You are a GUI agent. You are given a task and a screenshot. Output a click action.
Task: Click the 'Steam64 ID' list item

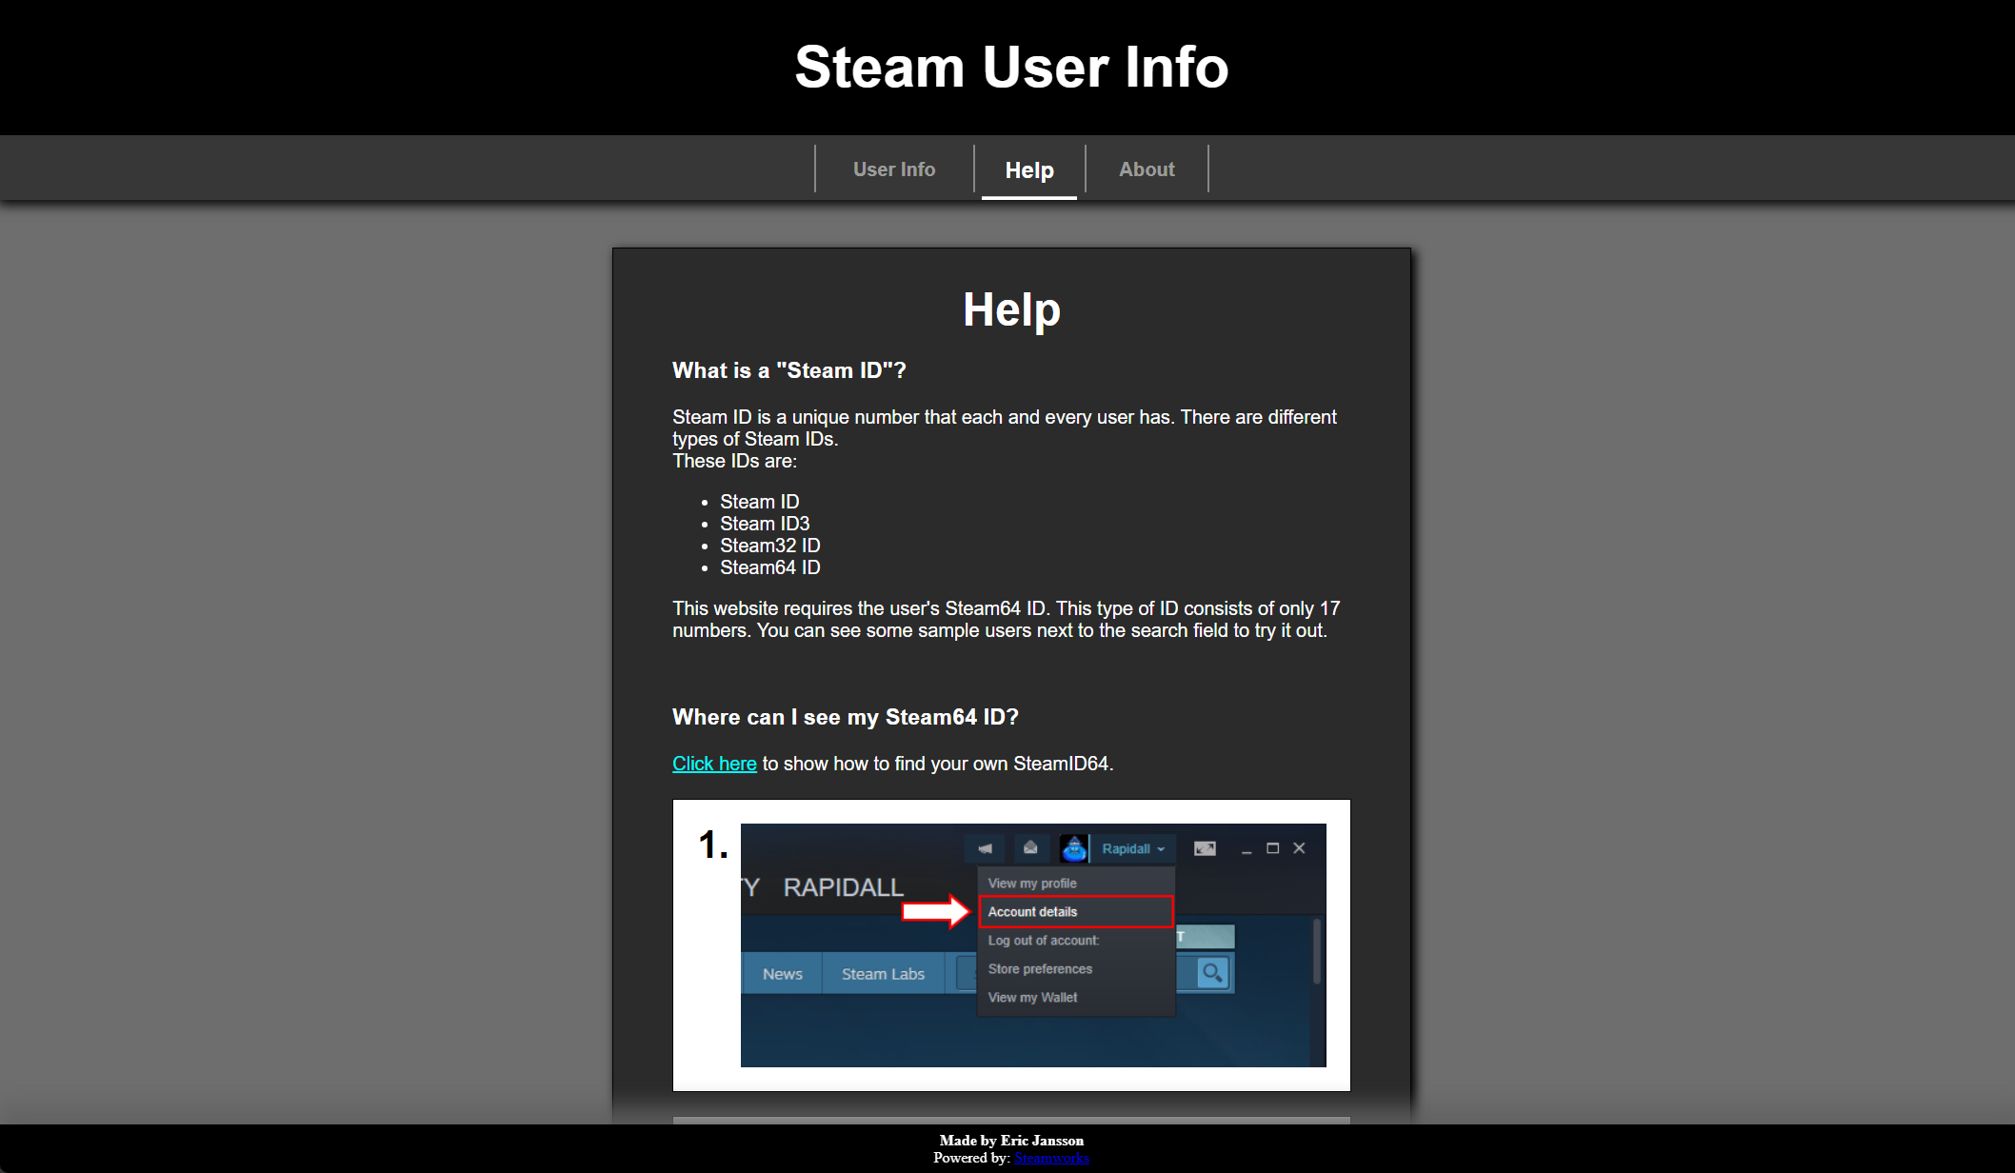770,567
